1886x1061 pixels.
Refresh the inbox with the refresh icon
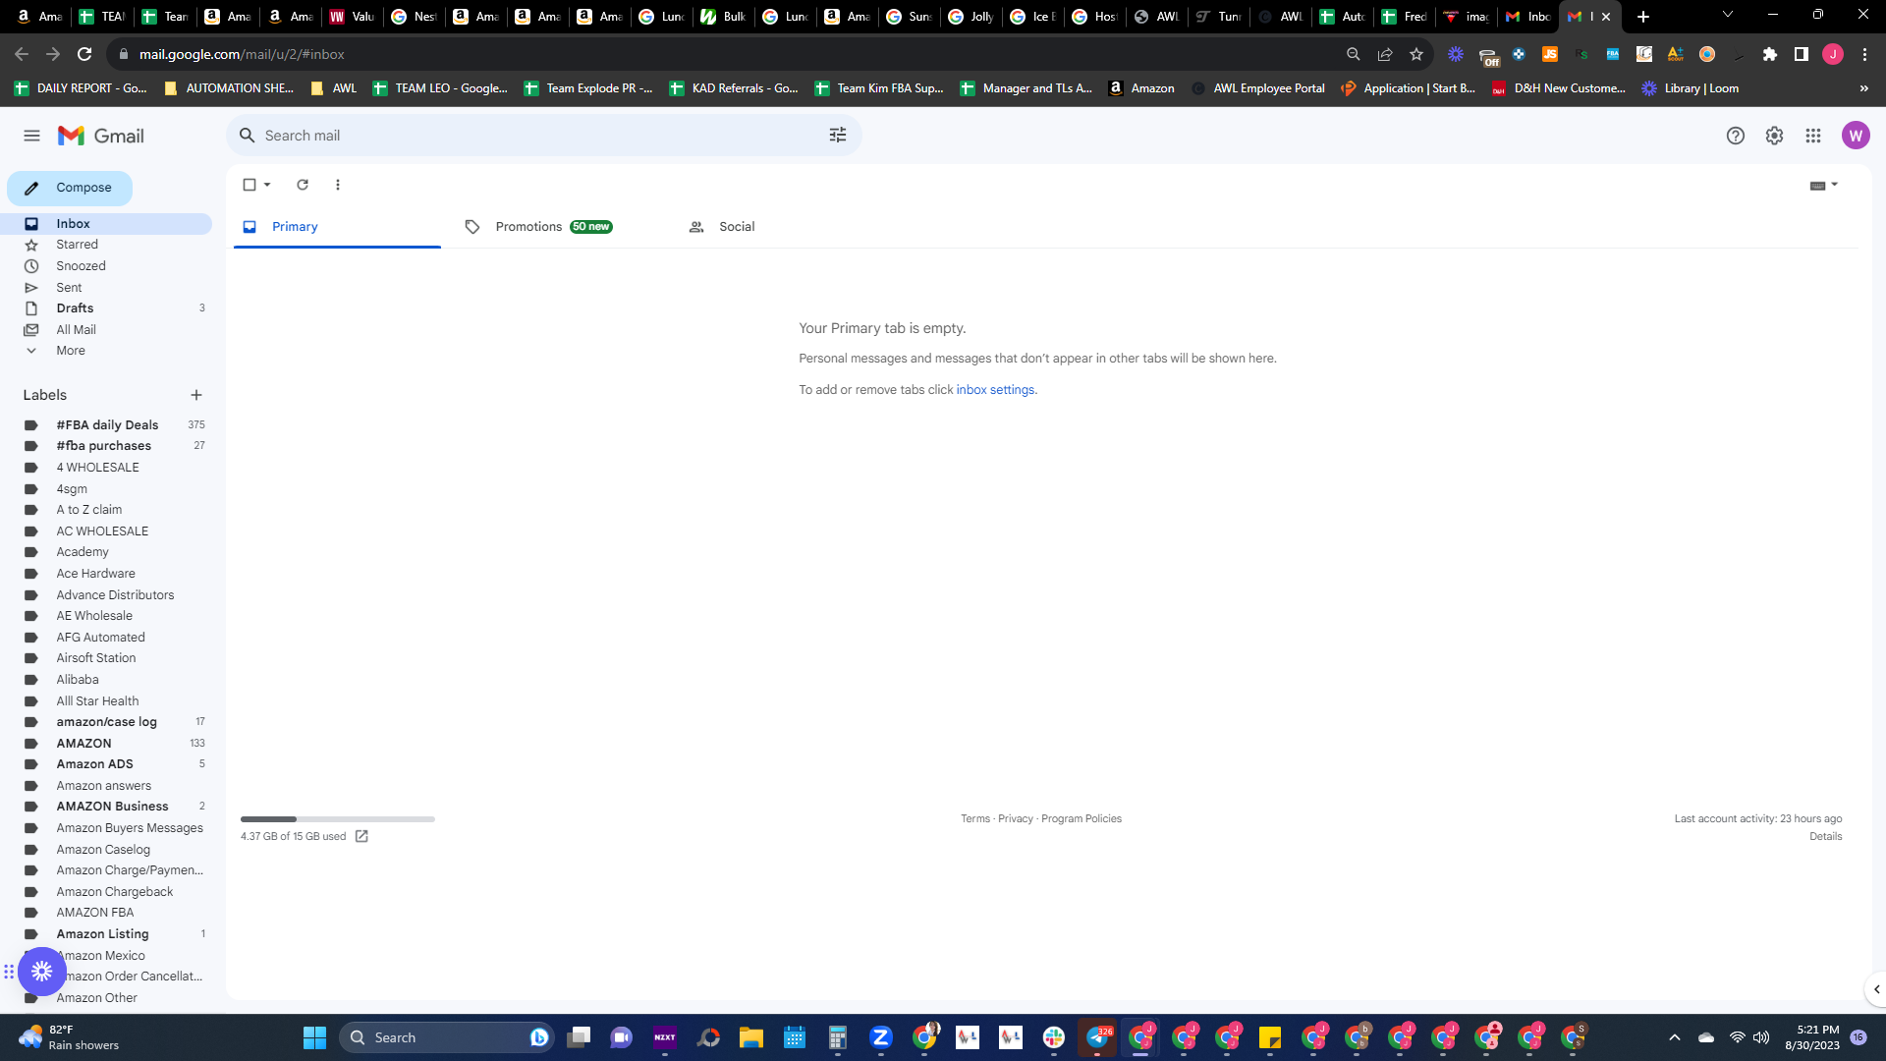(x=303, y=185)
